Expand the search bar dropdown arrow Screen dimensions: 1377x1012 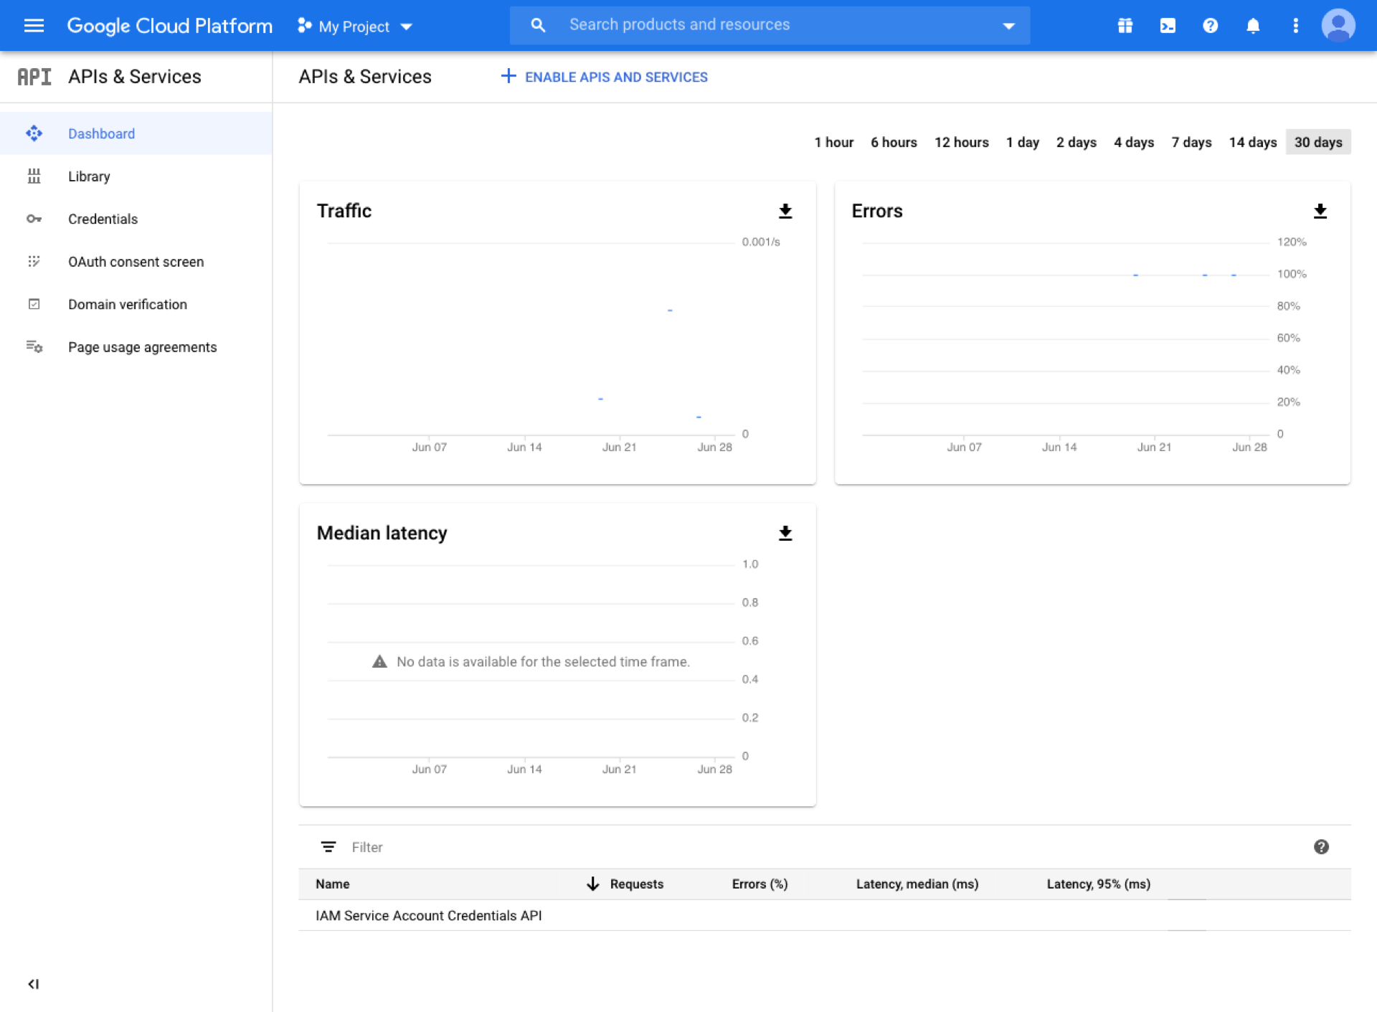(x=1008, y=26)
